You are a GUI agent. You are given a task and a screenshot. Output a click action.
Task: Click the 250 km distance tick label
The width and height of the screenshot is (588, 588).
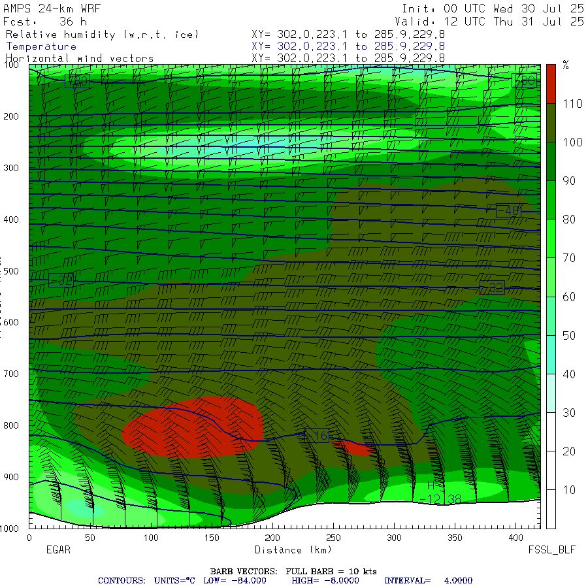[x=333, y=538]
